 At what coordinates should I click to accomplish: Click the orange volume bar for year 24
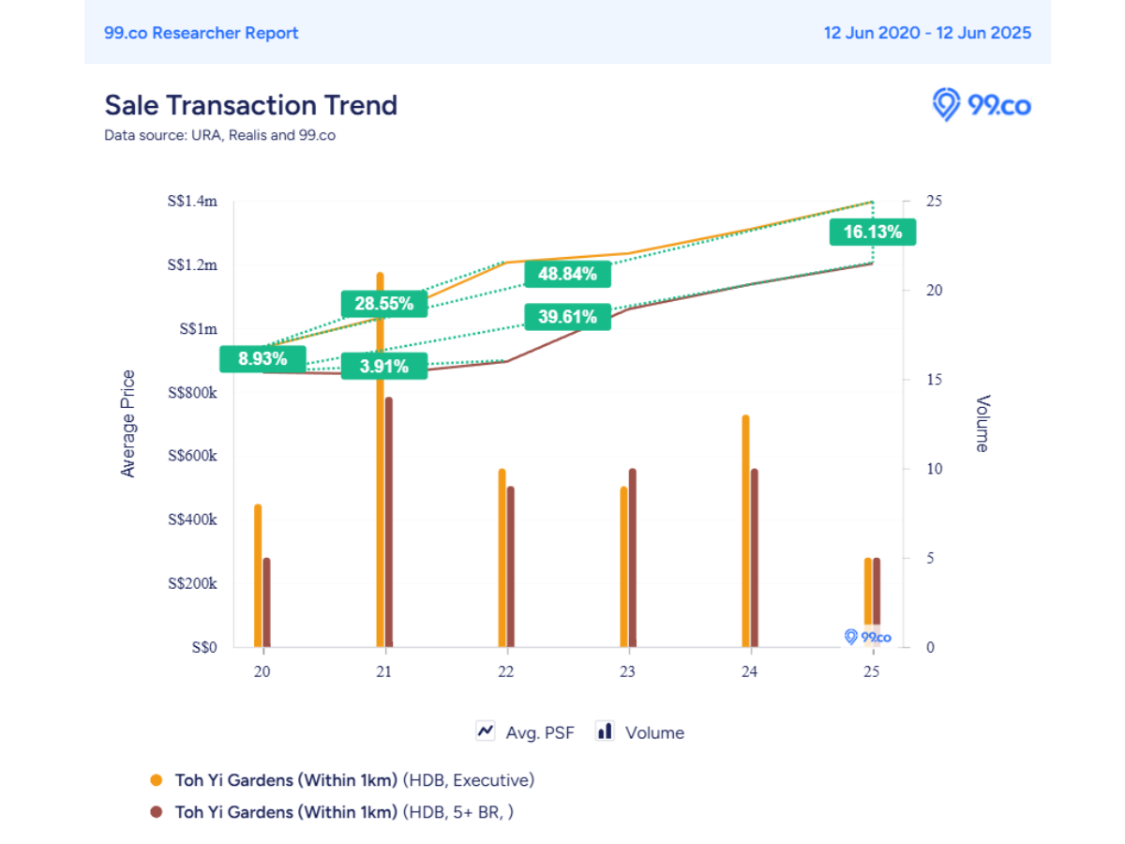coord(745,531)
